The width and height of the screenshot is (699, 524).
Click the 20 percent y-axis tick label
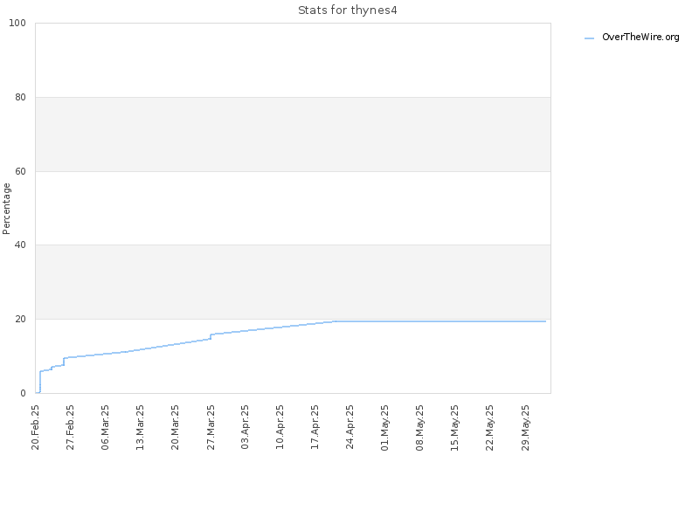(x=20, y=319)
